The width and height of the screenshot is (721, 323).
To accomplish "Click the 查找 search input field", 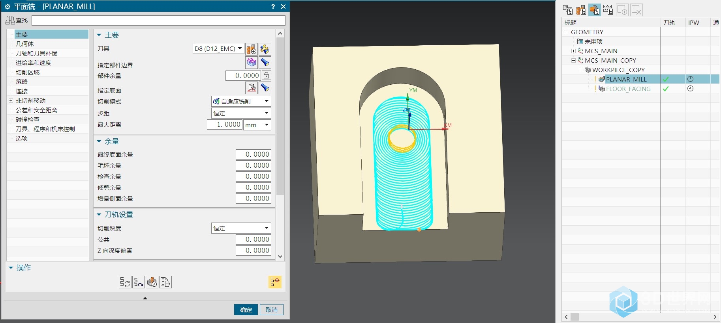I will [158, 20].
